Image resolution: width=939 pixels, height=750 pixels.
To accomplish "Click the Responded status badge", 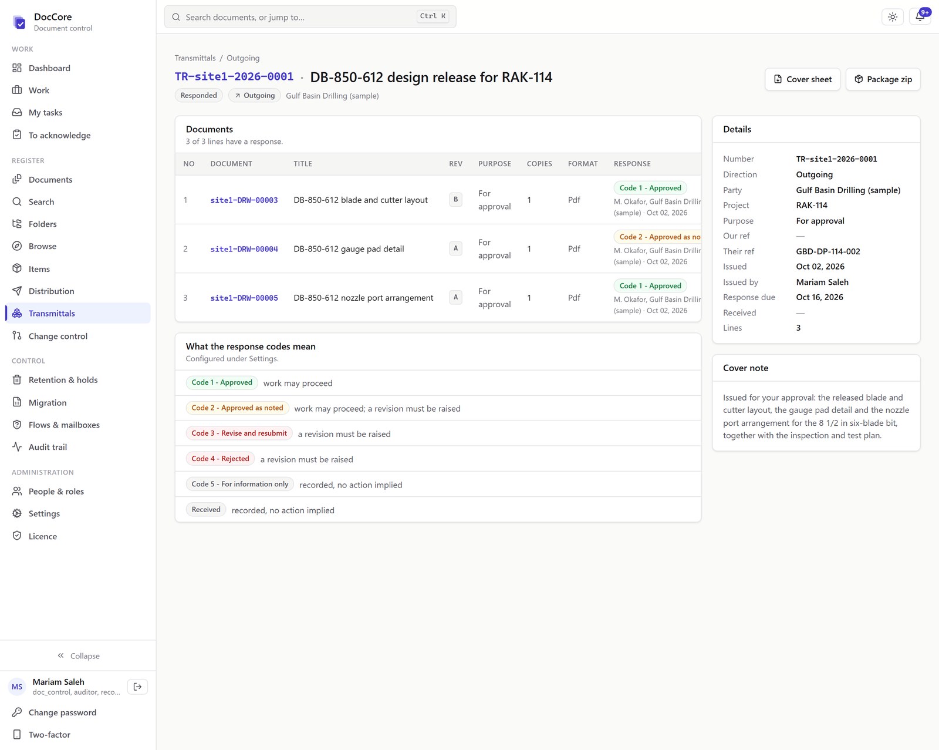I will [198, 96].
